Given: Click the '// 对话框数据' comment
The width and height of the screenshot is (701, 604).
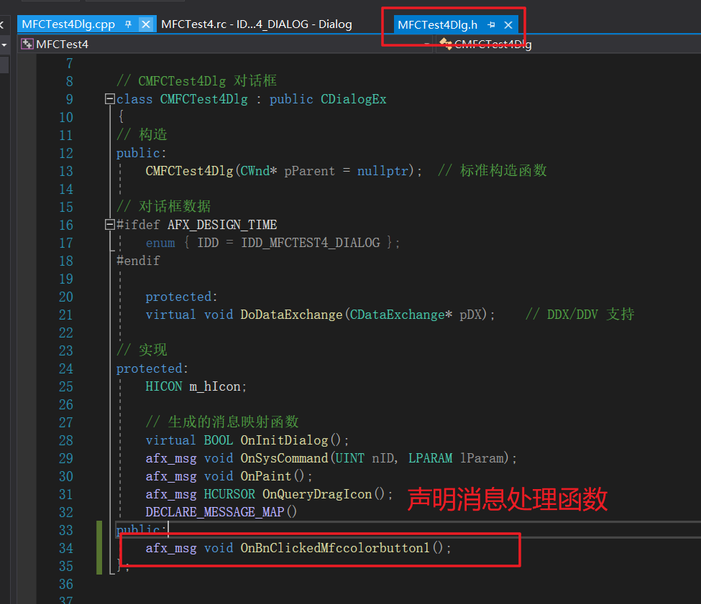Looking at the screenshot, I should tap(164, 206).
